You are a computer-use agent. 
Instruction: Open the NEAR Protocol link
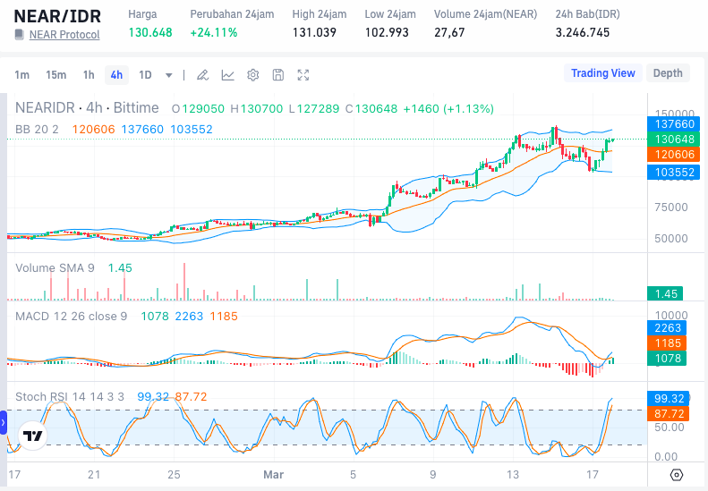click(x=64, y=35)
